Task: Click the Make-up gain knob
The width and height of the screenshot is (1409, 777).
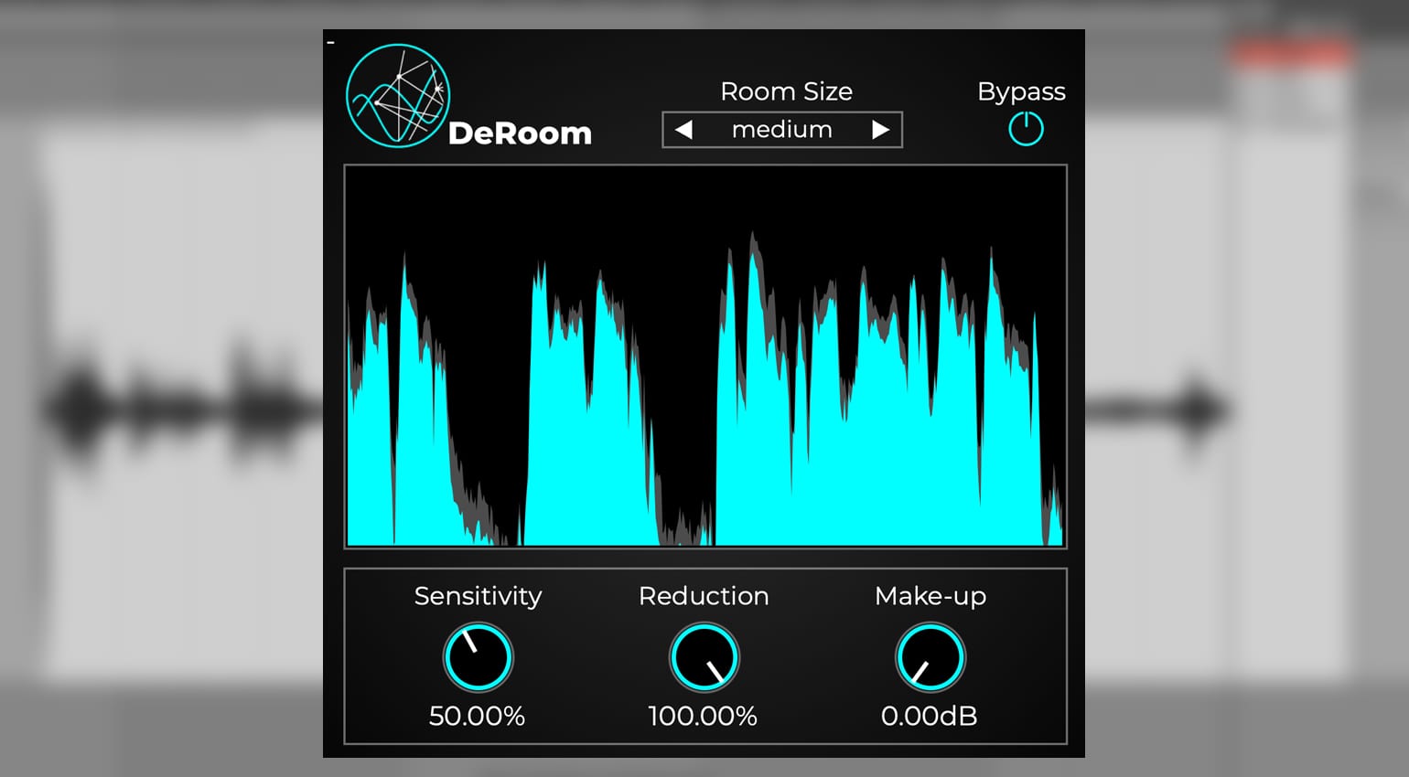Action: 929,656
